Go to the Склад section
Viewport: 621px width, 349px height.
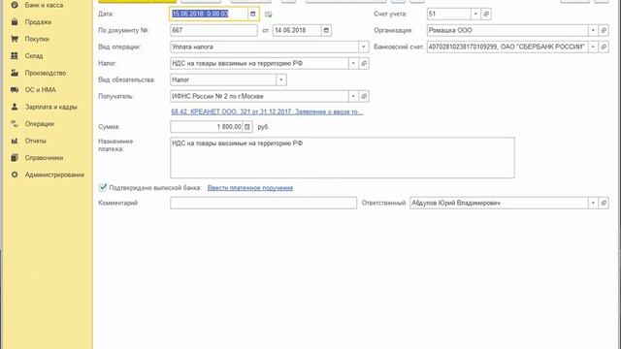tap(34, 56)
